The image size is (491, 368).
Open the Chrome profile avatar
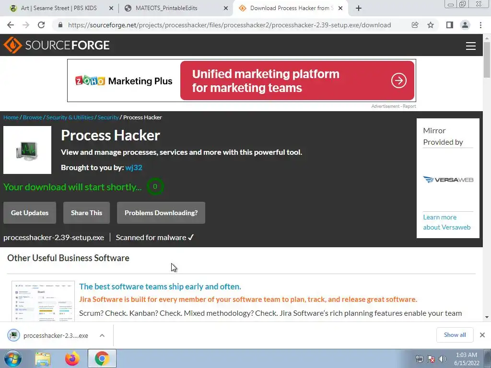[465, 25]
